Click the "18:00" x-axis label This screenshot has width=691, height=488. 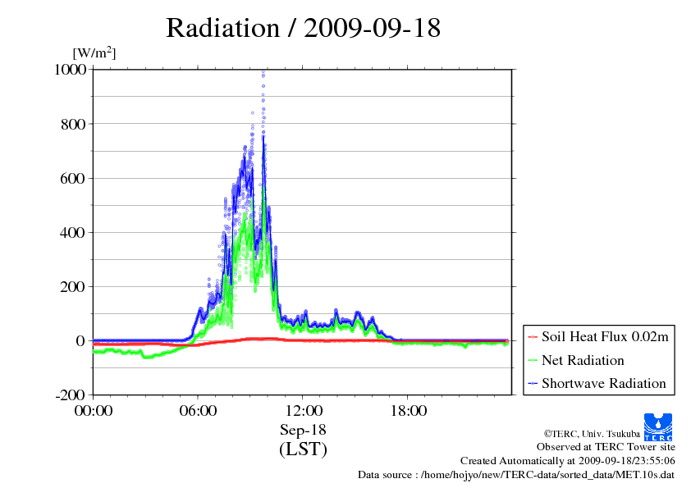pyautogui.click(x=408, y=411)
